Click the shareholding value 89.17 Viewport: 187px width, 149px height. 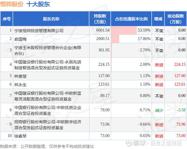point(105,96)
